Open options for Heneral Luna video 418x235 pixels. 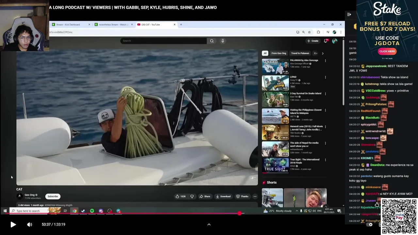coord(325,127)
